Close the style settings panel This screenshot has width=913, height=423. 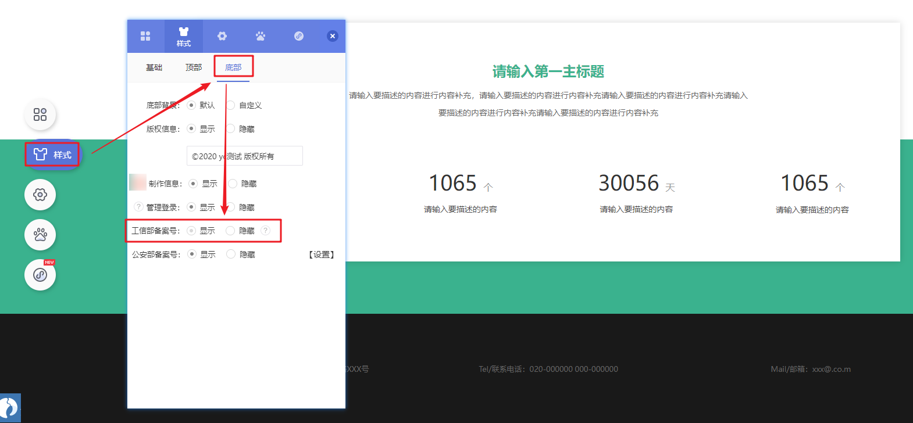pyautogui.click(x=333, y=36)
